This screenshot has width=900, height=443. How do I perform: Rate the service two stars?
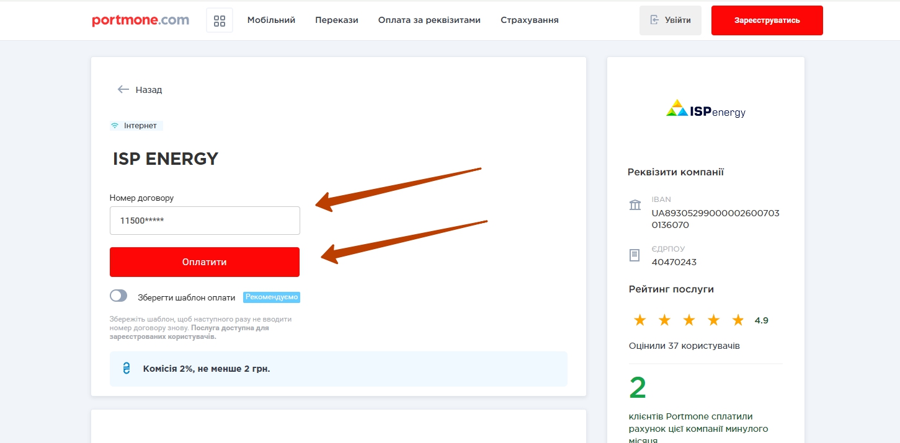tap(664, 320)
